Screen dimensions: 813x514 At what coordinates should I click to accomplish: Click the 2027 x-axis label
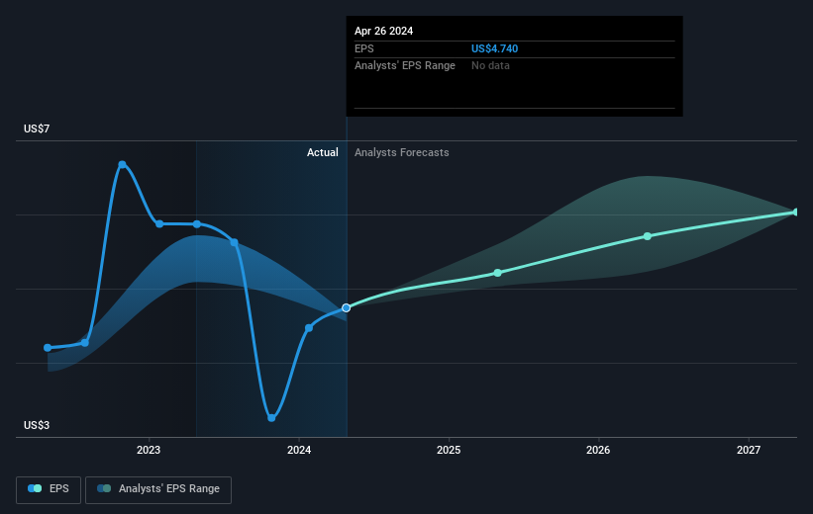point(749,451)
